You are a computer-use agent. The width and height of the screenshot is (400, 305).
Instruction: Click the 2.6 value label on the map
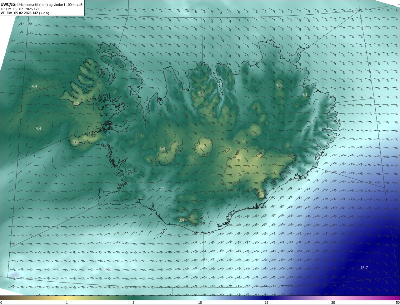202,147
